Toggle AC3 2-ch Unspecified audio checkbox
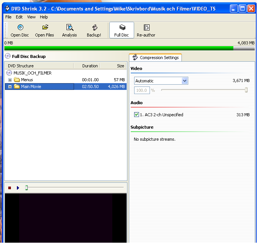 click(136, 114)
